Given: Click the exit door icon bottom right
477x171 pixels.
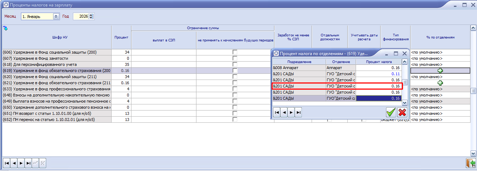Looking at the screenshot, I should click(471, 163).
